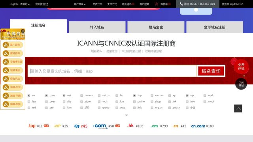Click the 综合产品 consultation button
Viewport: 253px width, 142px height.
[x=13, y=79]
